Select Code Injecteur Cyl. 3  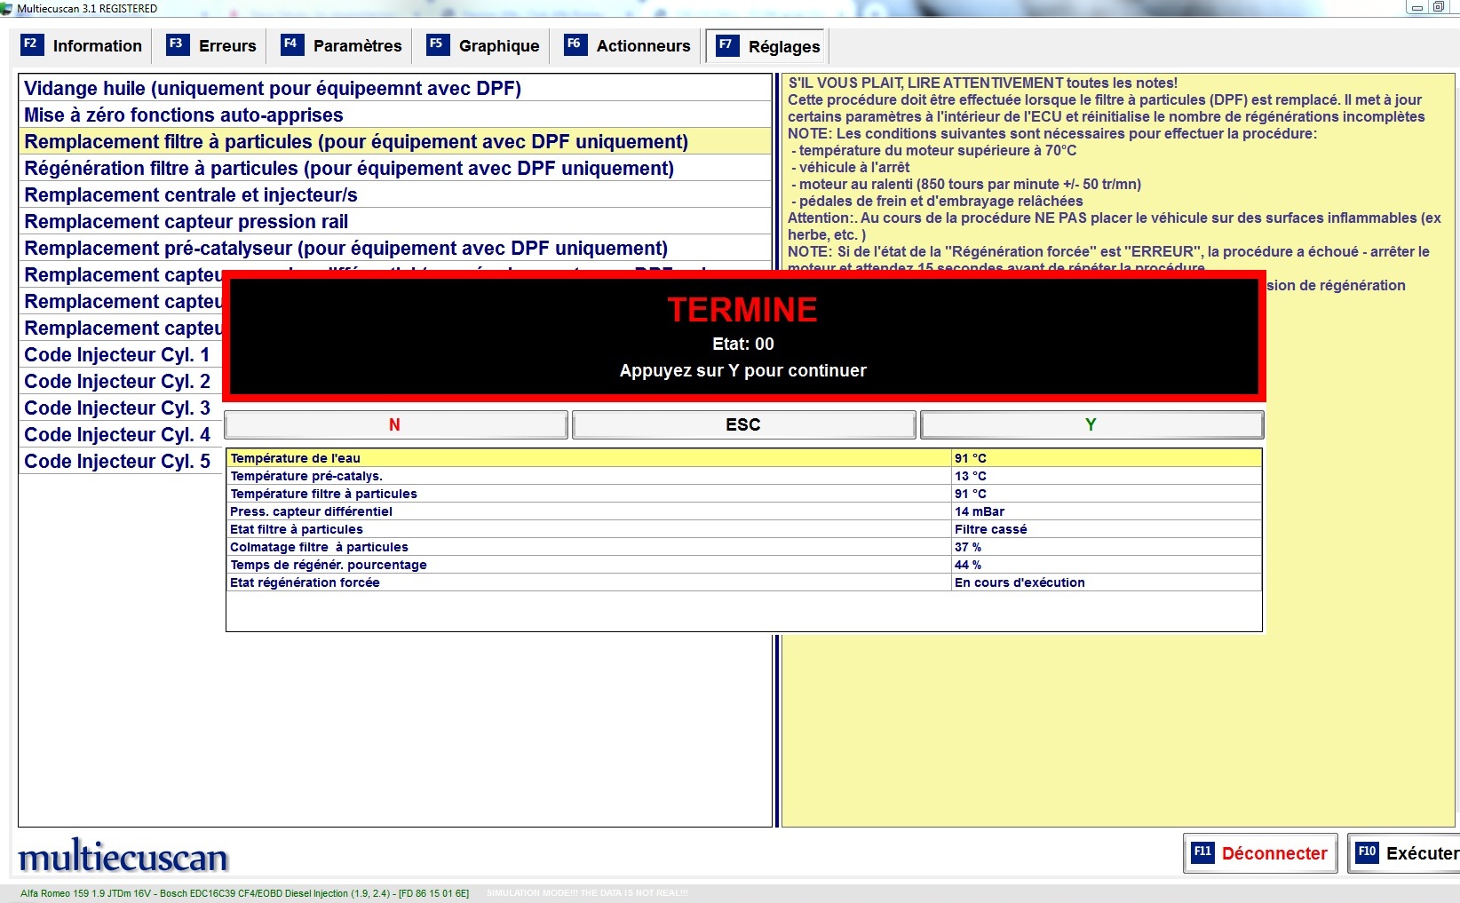click(117, 408)
